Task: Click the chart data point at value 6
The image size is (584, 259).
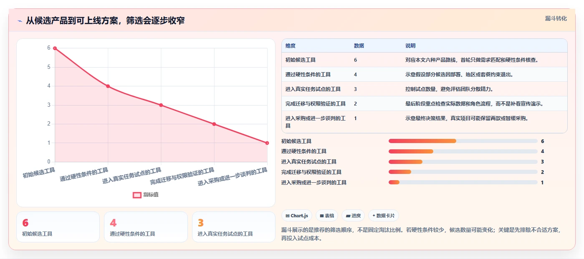Action: (x=55, y=48)
